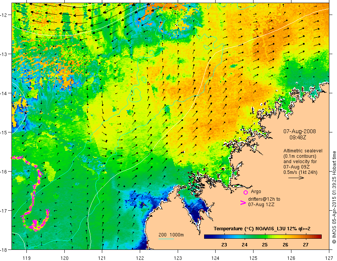Click the 125 longitude axis label
Viewport: 337px width, 261px height.
[254, 258]
